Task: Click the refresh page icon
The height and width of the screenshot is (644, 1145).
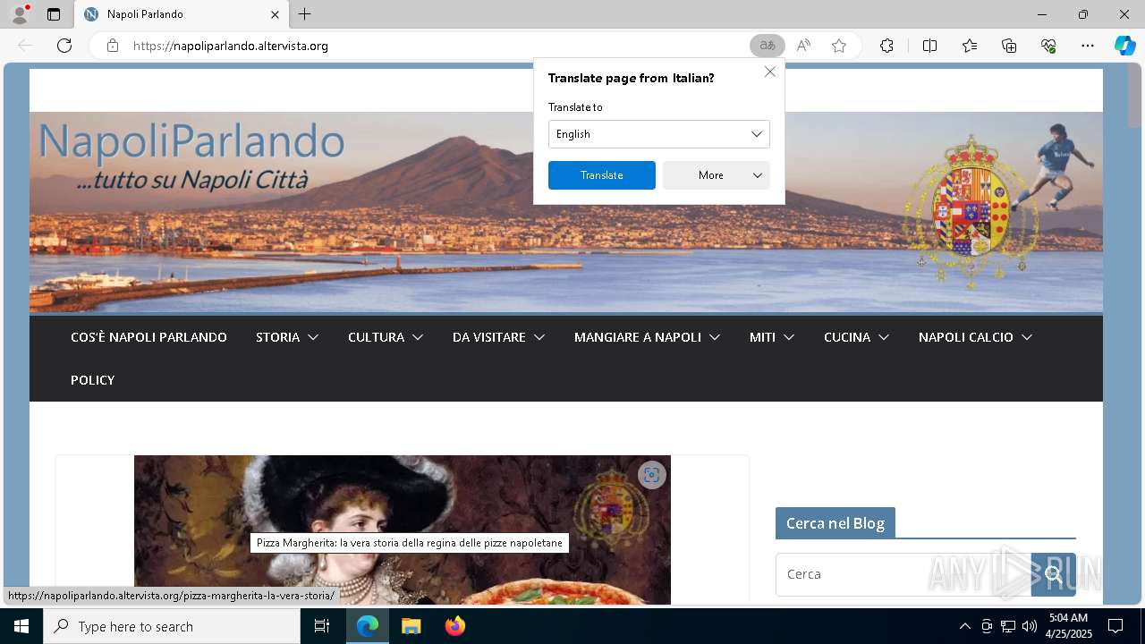Action: click(x=64, y=46)
